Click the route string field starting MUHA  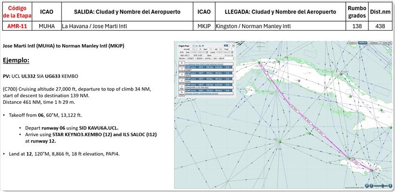pos(206,58)
